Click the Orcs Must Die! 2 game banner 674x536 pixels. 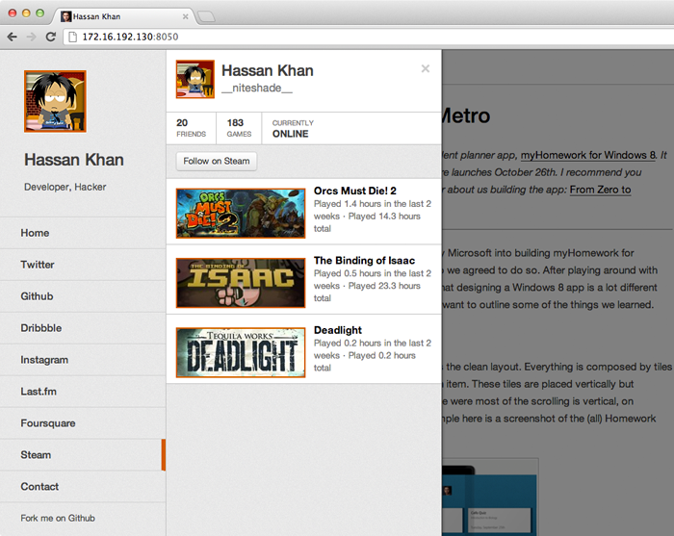tap(241, 214)
